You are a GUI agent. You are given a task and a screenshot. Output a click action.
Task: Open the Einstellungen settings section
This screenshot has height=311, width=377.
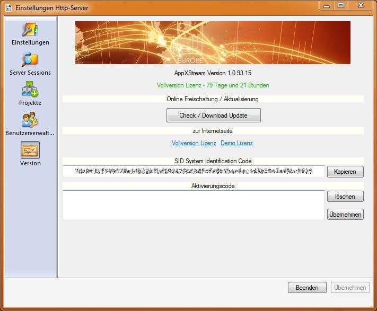tap(30, 34)
